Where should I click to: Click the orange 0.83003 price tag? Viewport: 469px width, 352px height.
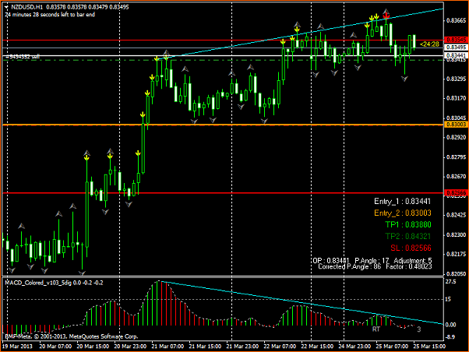click(x=456, y=125)
